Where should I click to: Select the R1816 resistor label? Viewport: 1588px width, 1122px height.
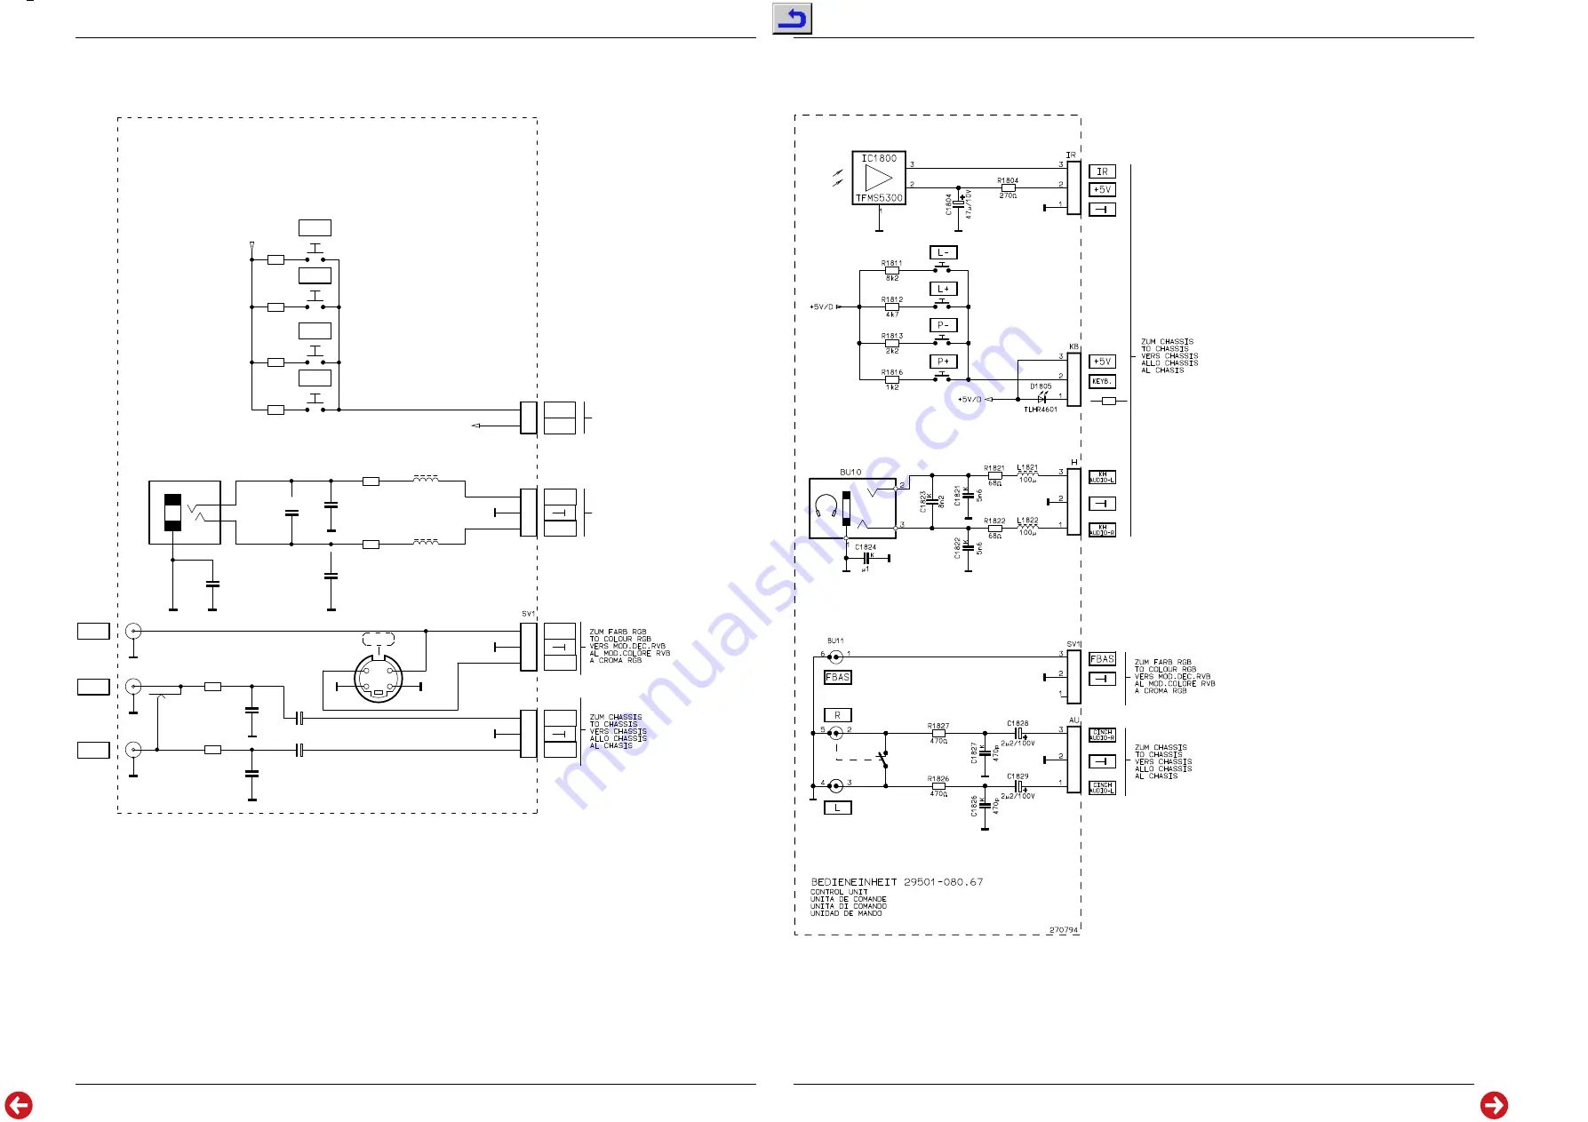tap(891, 372)
